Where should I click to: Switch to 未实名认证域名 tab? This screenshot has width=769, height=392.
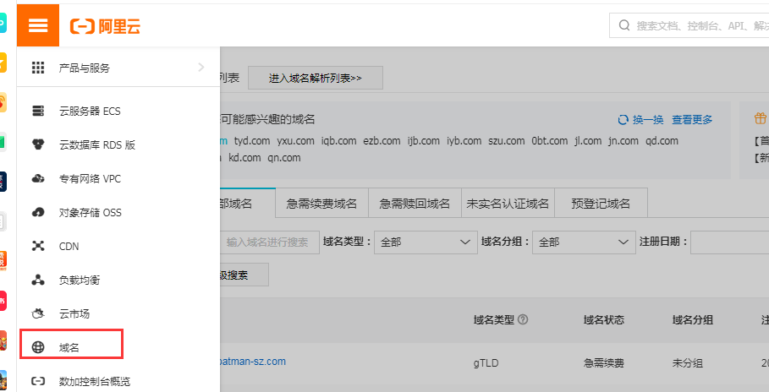pyautogui.click(x=508, y=204)
